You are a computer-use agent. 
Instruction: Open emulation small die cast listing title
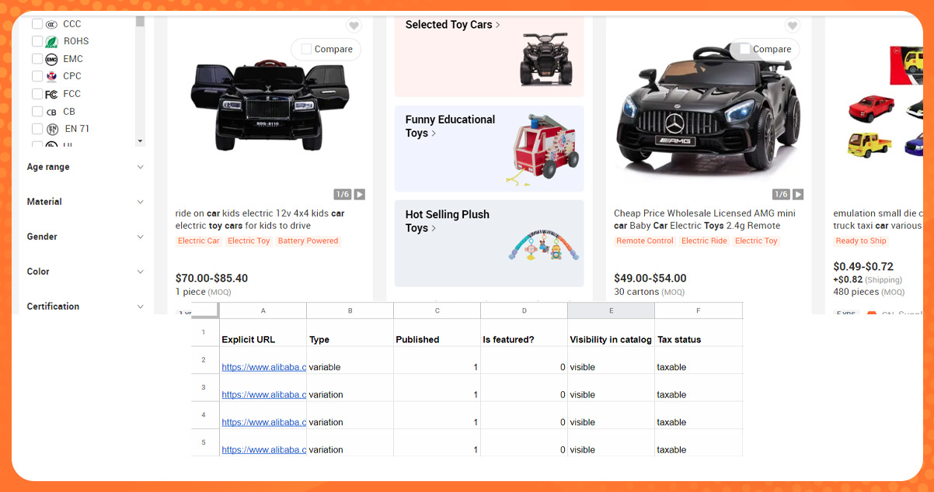point(878,220)
